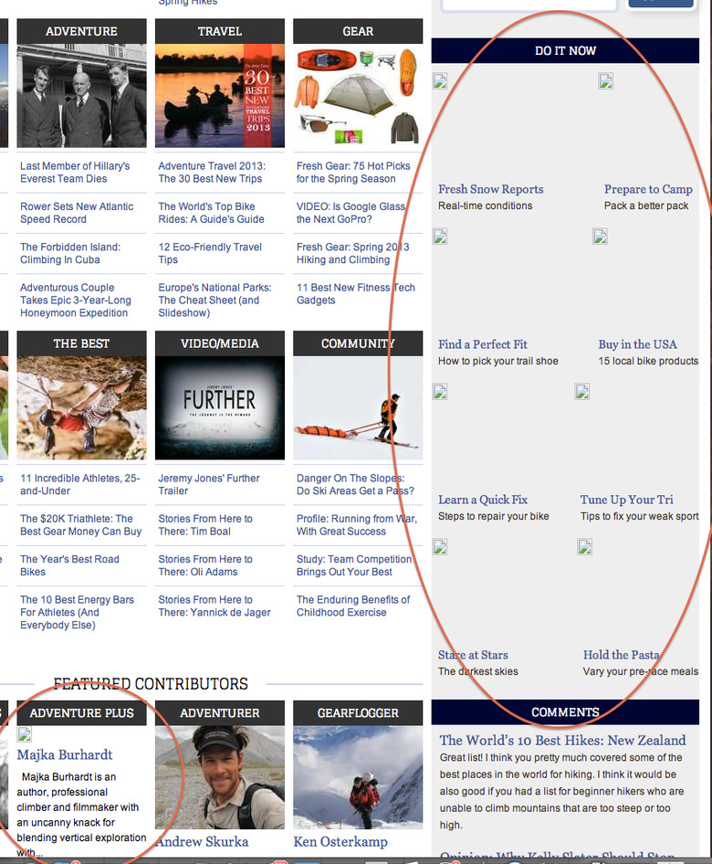The width and height of the screenshot is (712, 864).
Task: Click broken image icon above Majka Burhardt
Action: tap(25, 736)
